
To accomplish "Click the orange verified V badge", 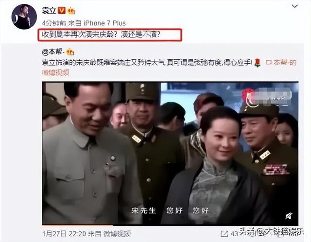I will 62,10.
